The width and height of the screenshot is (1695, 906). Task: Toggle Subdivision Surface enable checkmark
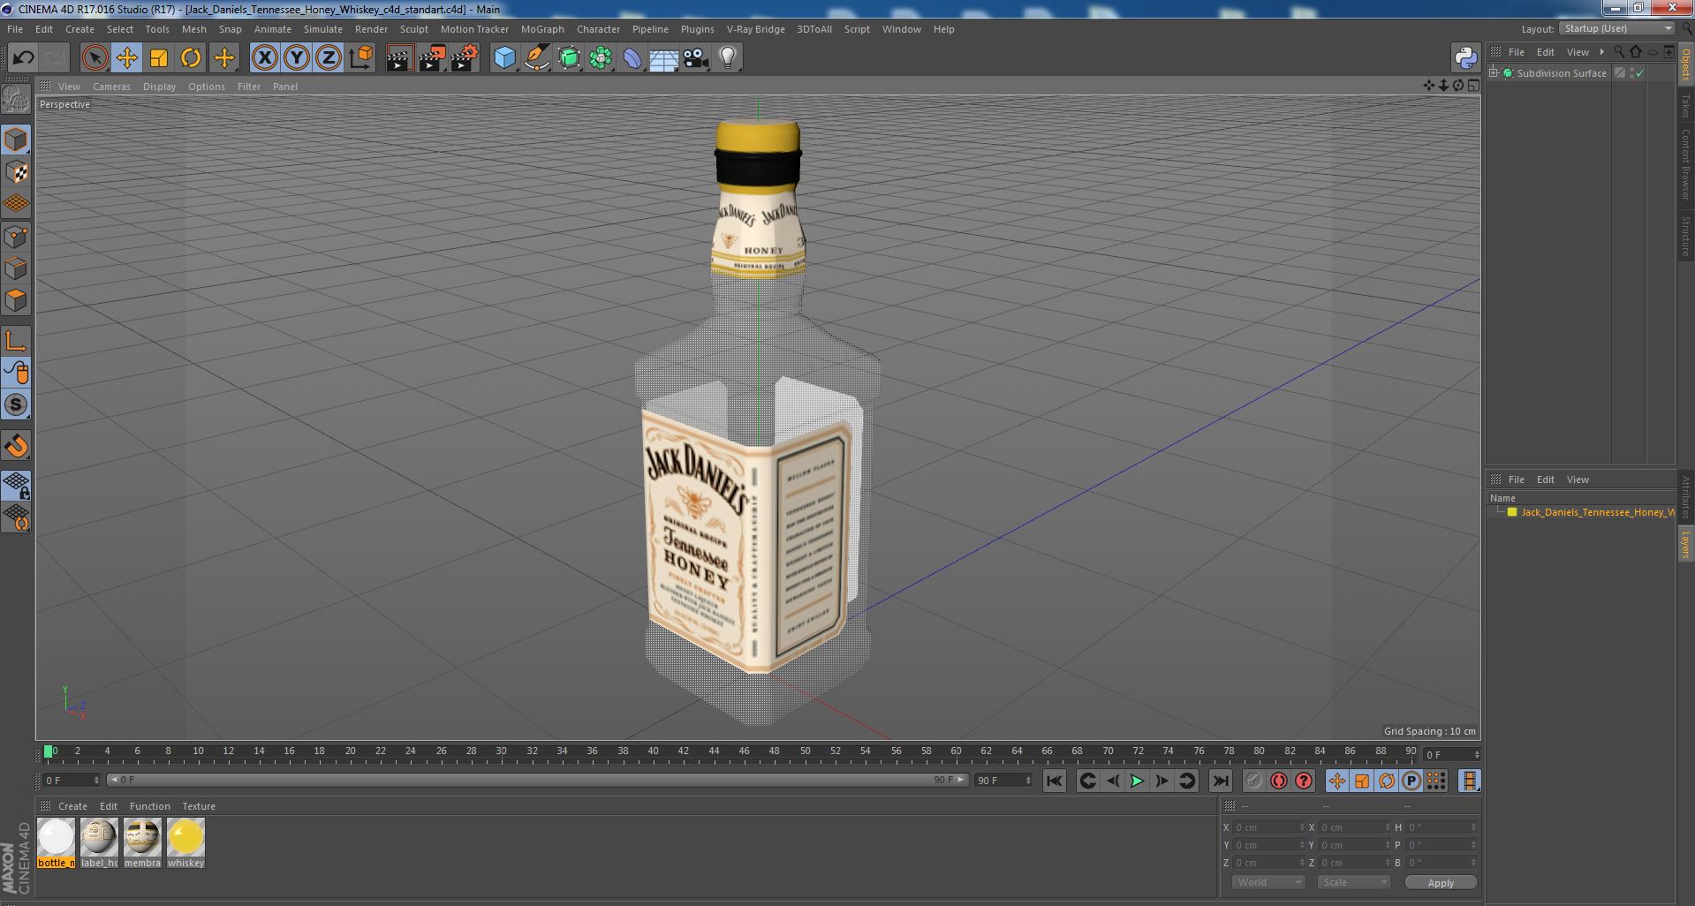(x=1639, y=73)
